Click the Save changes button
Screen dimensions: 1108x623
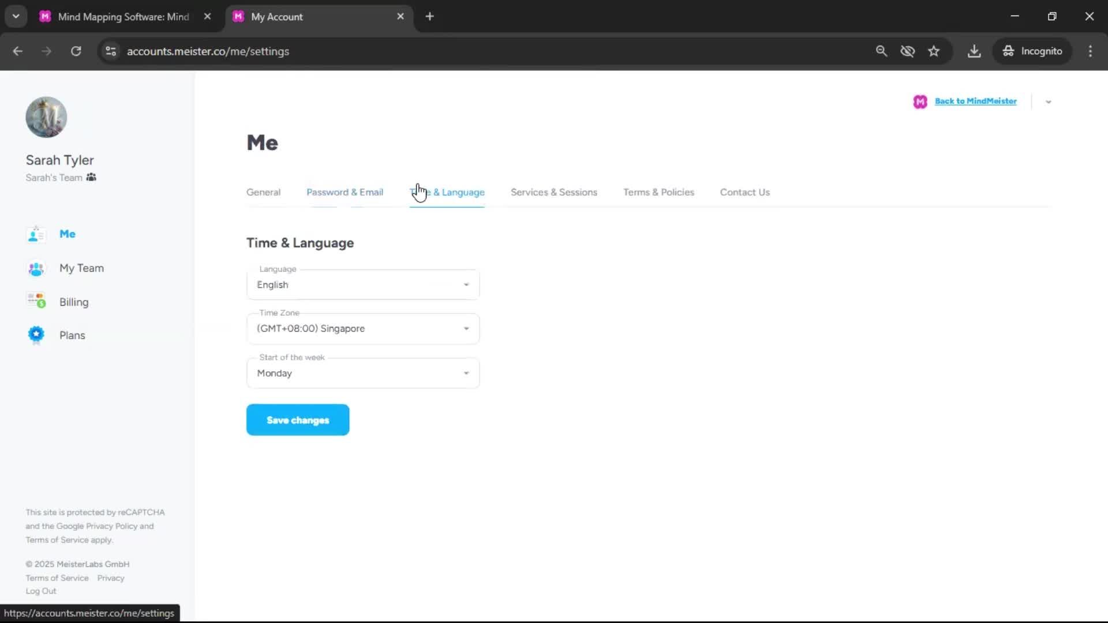(x=298, y=420)
